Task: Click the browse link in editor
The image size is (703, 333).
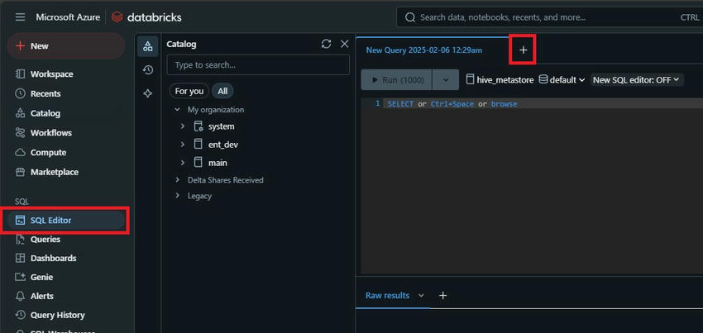Action: 504,104
